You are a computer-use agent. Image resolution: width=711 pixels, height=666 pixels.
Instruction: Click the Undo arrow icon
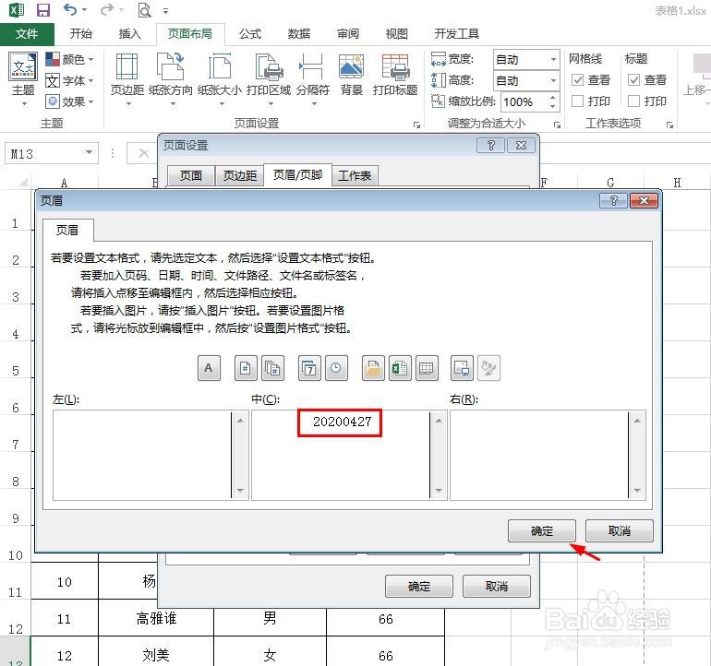(x=70, y=9)
